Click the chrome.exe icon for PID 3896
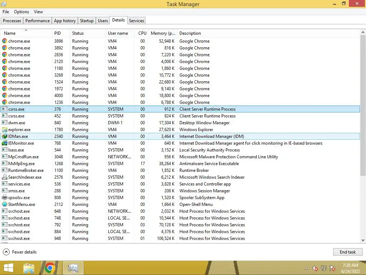Image resolution: width=366 pixels, height=275 pixels. [4, 41]
